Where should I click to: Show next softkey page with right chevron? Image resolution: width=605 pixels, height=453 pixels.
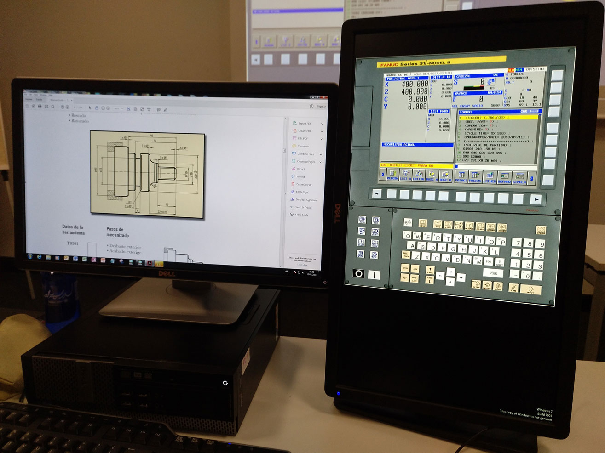[531, 179]
